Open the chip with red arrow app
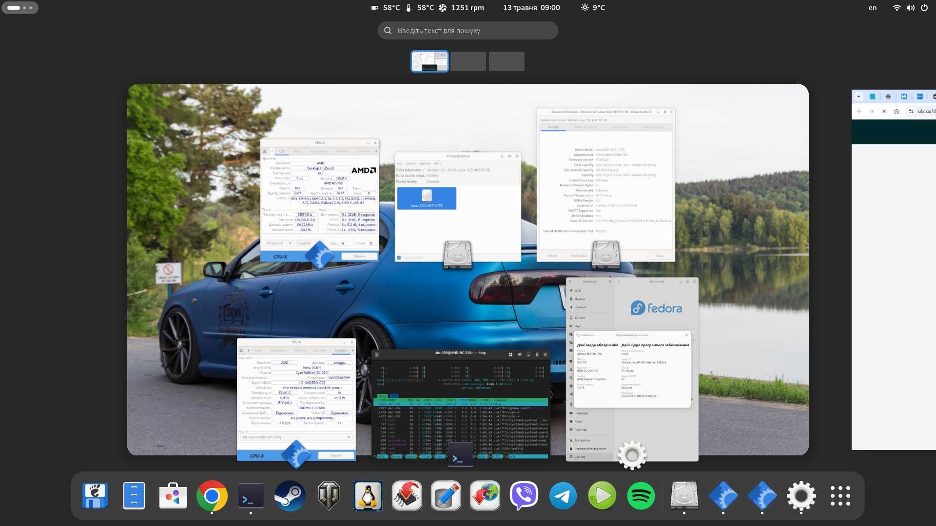This screenshot has height=526, width=936. (x=407, y=496)
